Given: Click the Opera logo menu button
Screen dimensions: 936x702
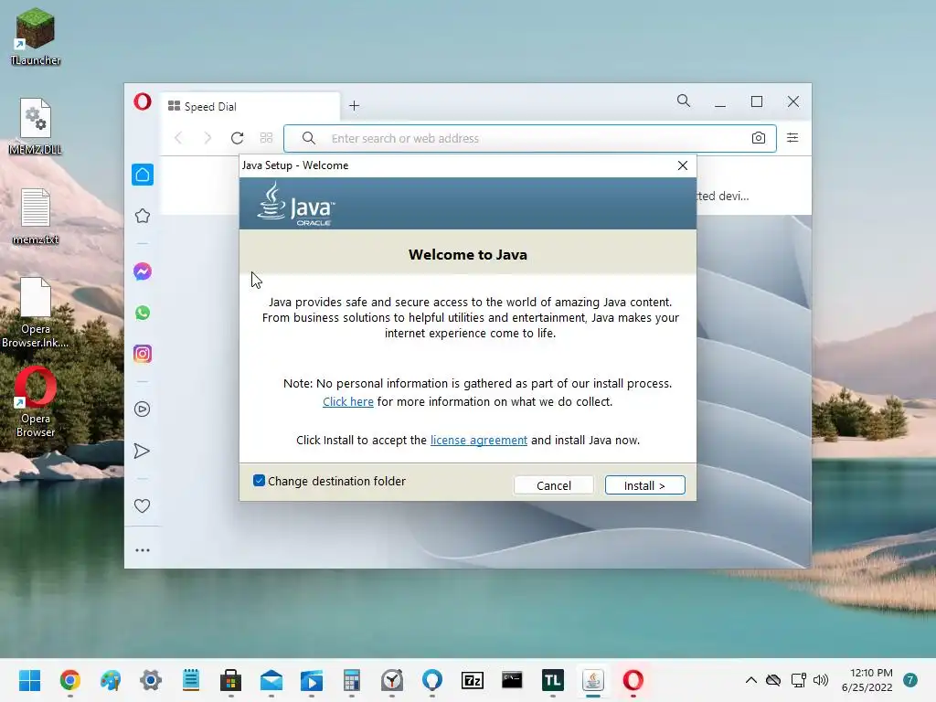Looking at the screenshot, I should click(142, 102).
